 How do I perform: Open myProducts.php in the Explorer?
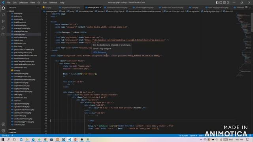[x=21, y=37]
